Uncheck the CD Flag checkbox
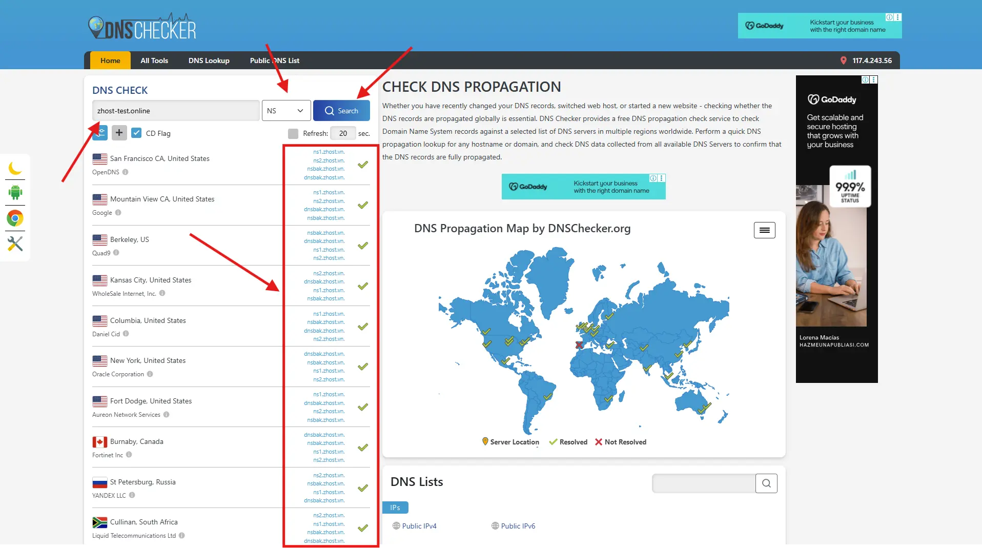982x548 pixels. 136,133
